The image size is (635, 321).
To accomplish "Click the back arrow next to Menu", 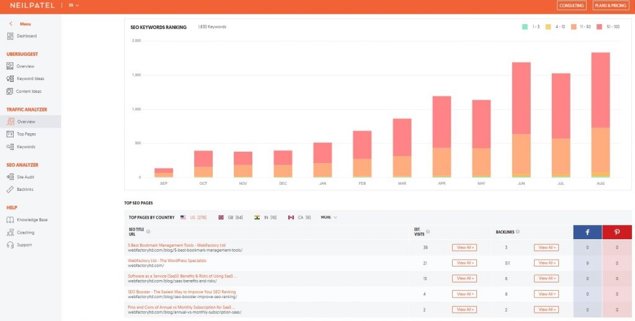I will (x=11, y=24).
